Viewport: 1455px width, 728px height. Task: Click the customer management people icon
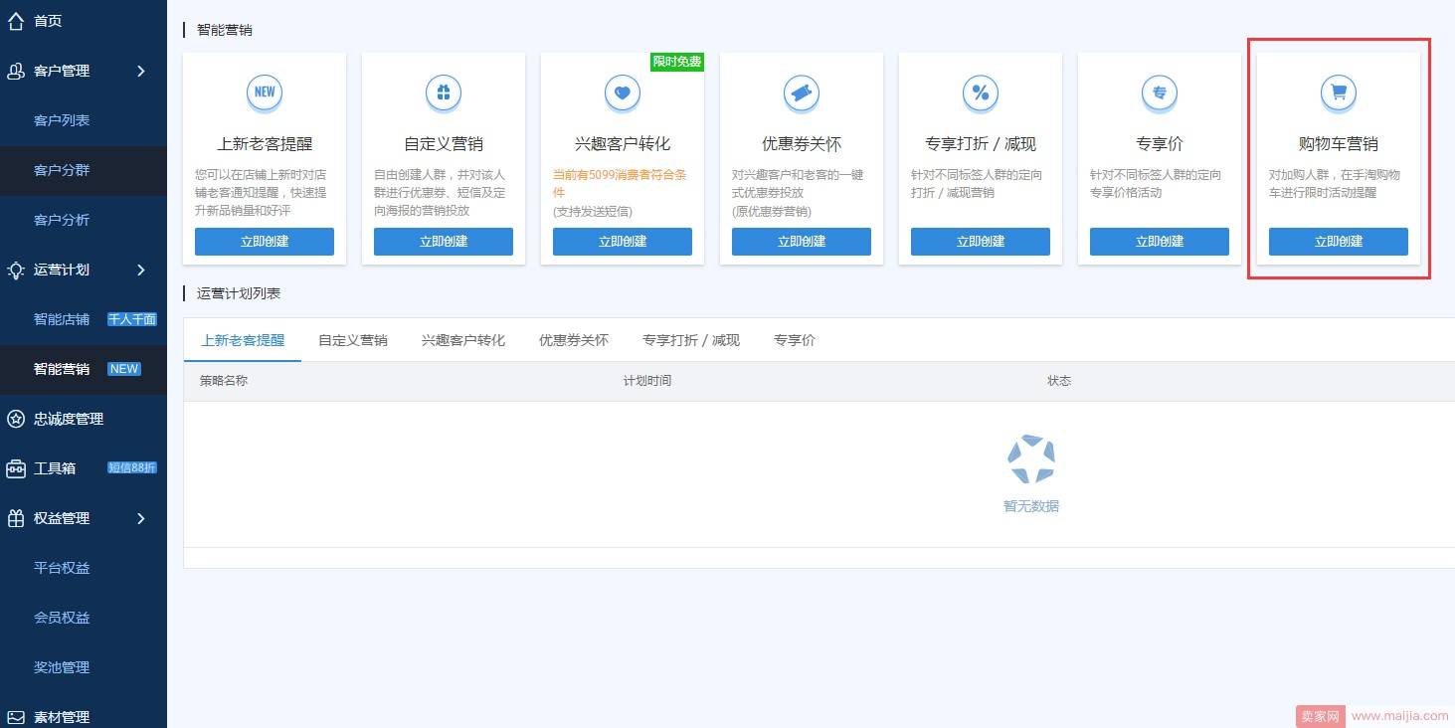[15, 71]
